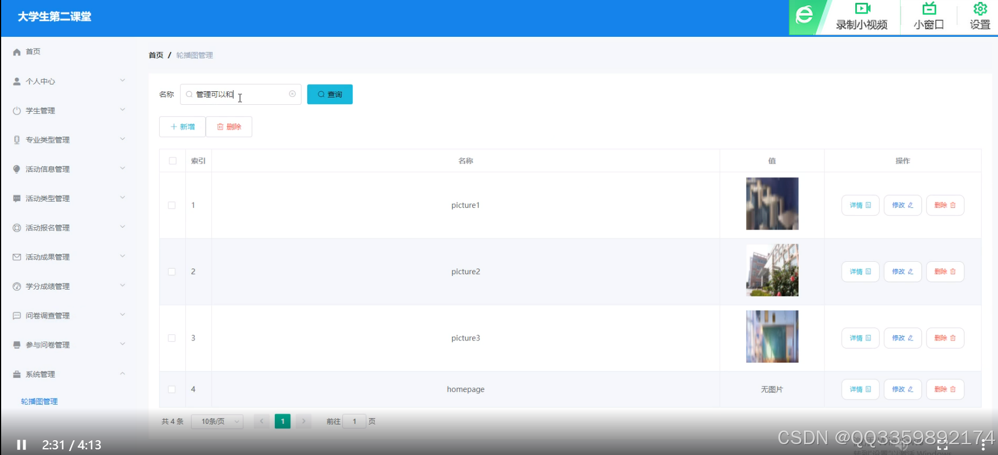The image size is (998, 455).
Task: Expand the 活动报名管理 chevron
Action: click(122, 227)
